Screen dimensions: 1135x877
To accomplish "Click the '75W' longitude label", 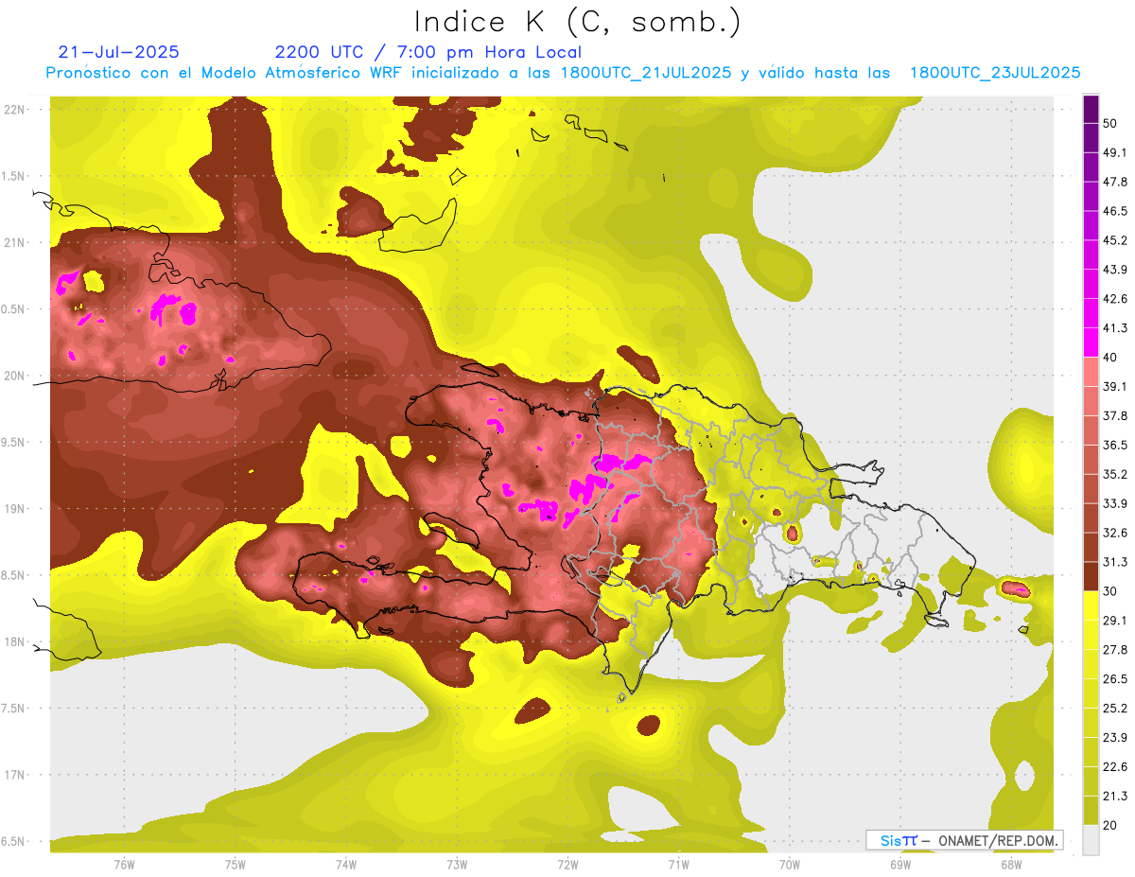I will point(236,864).
